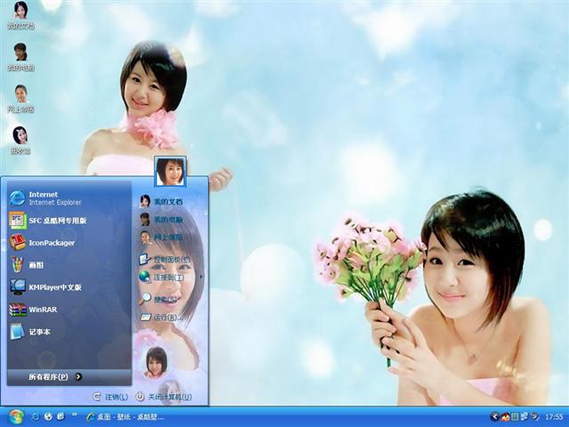Expand the 连接到(T) submenu

165,278
